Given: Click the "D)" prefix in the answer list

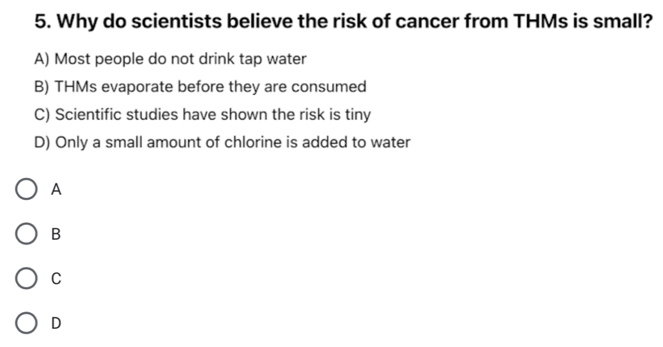Looking at the screenshot, I should 41,142.
